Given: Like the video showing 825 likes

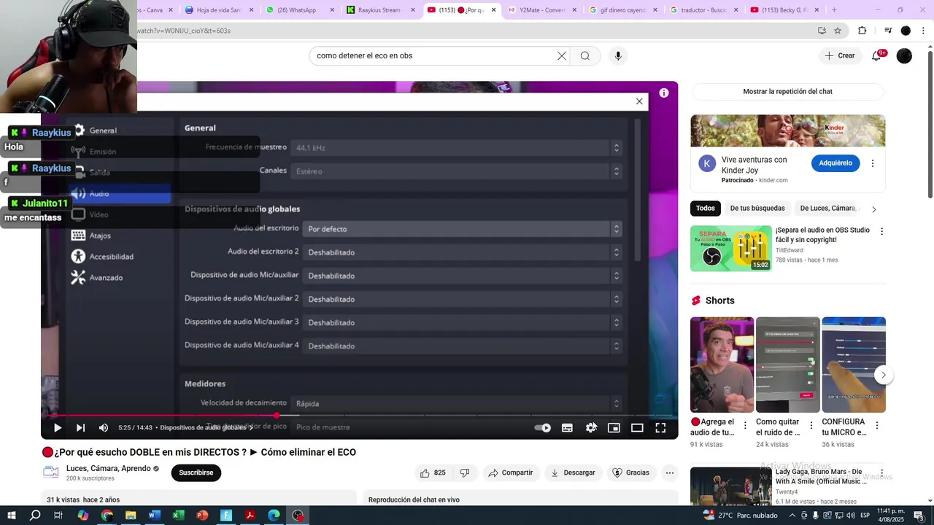Looking at the screenshot, I should pos(432,472).
